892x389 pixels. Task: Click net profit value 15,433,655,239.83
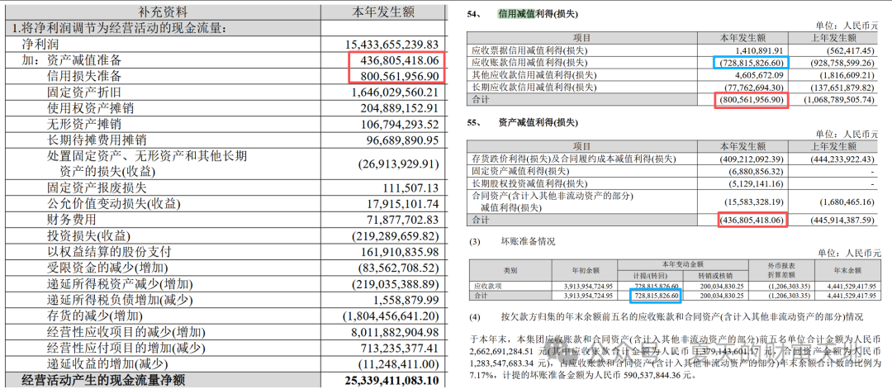(x=392, y=45)
